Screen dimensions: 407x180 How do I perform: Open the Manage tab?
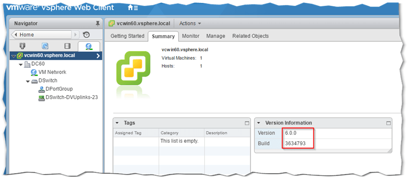(215, 36)
